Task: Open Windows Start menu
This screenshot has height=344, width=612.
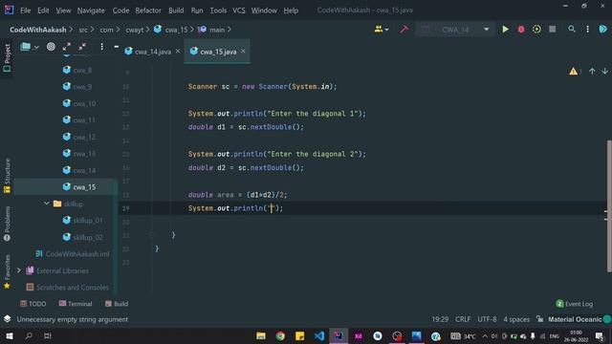Action: click(9, 335)
